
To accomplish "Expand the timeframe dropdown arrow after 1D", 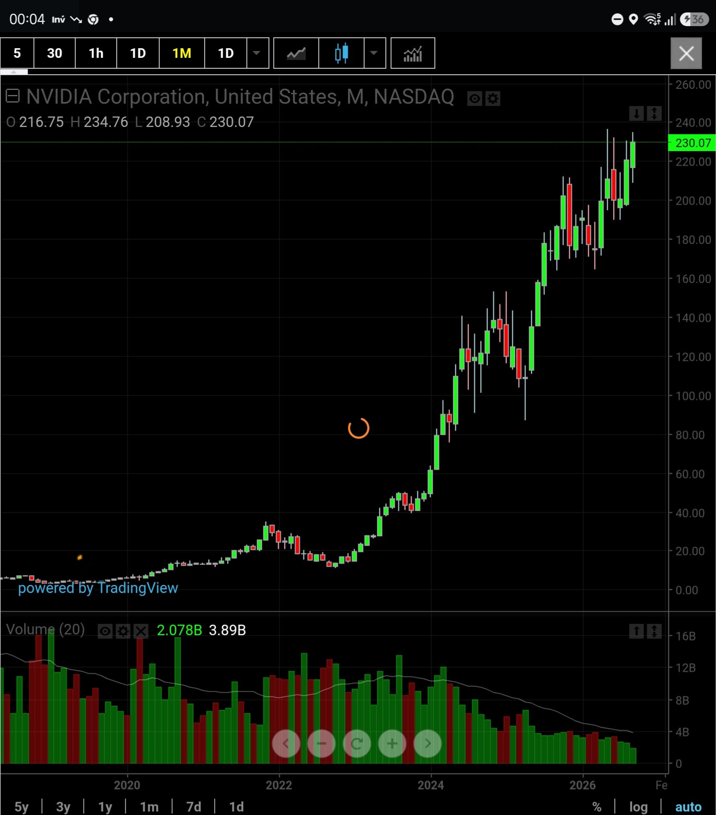I will [257, 53].
